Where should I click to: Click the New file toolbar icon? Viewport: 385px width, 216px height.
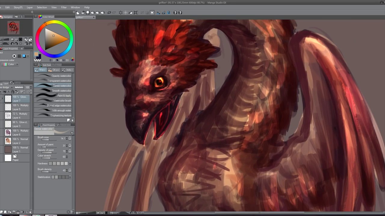point(78,13)
